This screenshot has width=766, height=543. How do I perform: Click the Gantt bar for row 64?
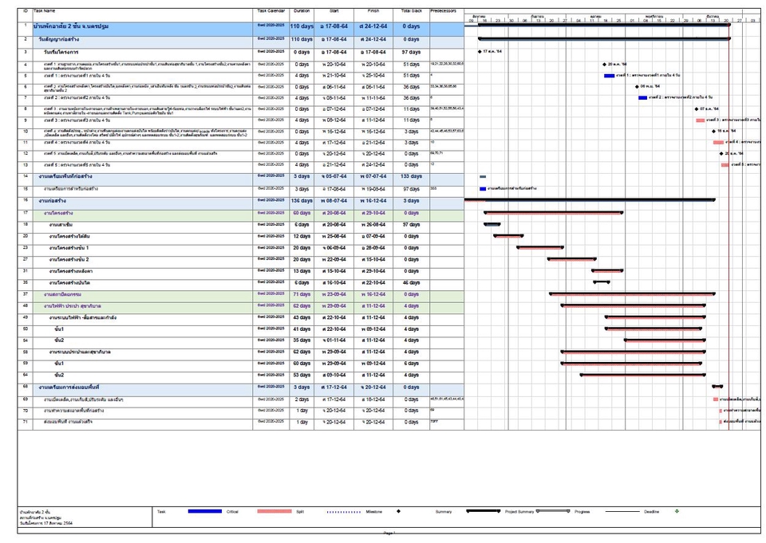click(642, 375)
